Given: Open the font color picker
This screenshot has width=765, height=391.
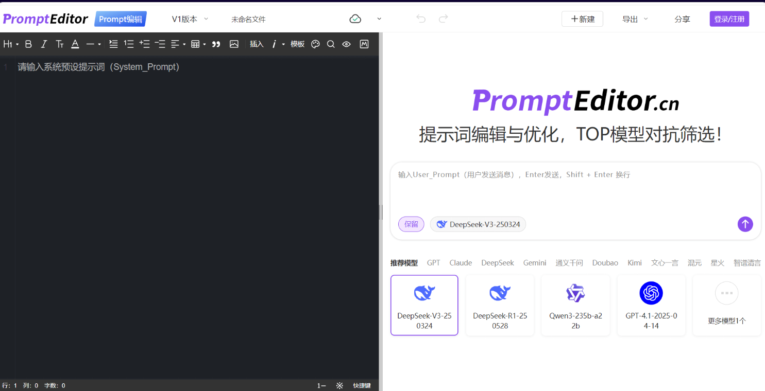Looking at the screenshot, I should coord(75,44).
